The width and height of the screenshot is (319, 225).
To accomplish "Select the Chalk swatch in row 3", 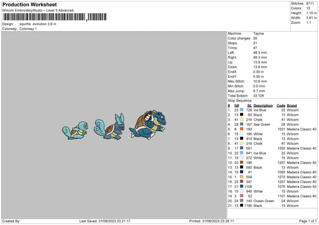I will (x=241, y=119).
